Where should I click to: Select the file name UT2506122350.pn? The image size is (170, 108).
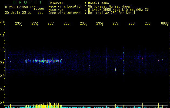(19, 7)
